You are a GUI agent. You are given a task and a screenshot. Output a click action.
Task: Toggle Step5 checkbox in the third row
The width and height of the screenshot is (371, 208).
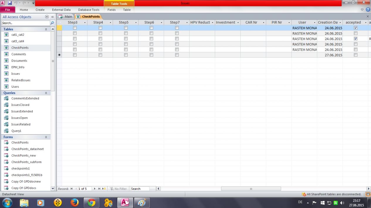126,39
